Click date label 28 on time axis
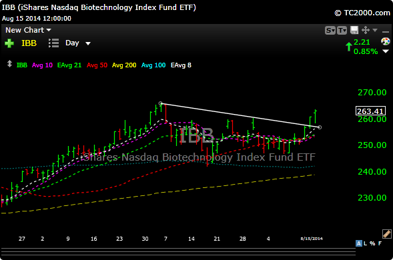Screen dimensions: 393x260 [242, 239]
